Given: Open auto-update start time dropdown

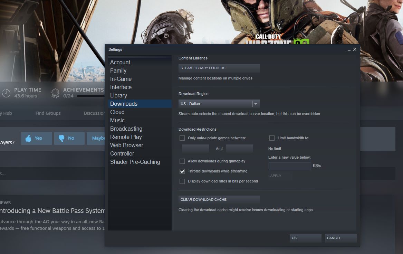Looking at the screenshot, I should click(x=195, y=149).
